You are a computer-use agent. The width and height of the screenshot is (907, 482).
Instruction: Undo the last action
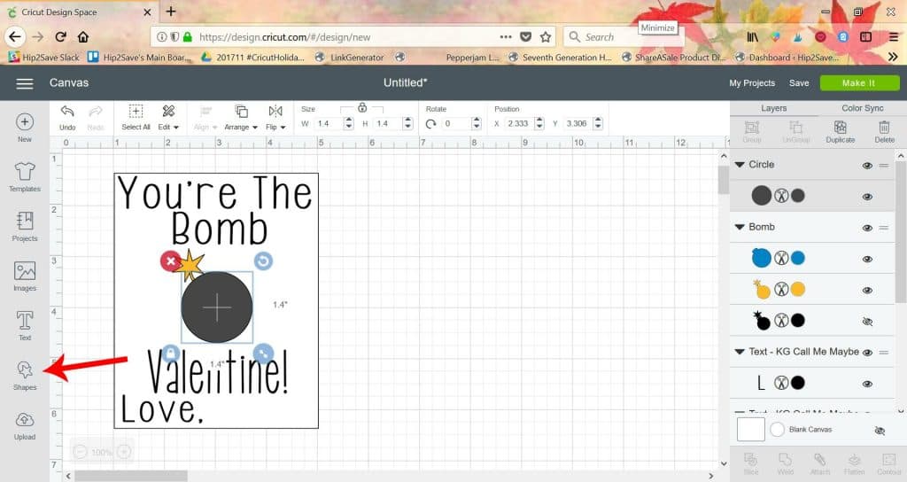click(67, 118)
